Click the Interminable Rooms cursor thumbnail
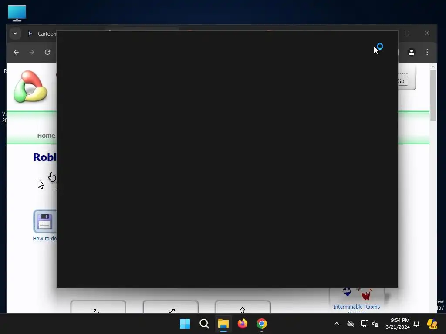Image resolution: width=446 pixels, height=334 pixels. [x=357, y=294]
